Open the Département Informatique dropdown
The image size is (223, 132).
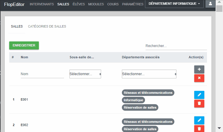174,4
